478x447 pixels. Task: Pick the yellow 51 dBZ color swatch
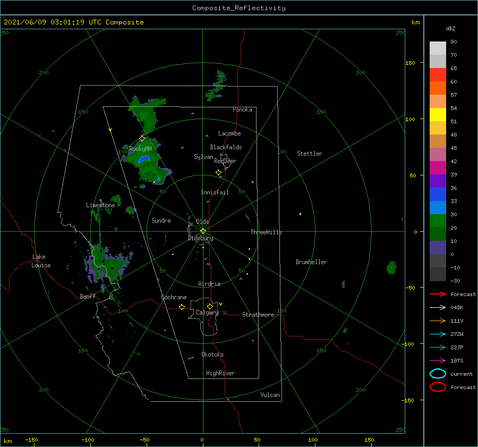click(438, 115)
